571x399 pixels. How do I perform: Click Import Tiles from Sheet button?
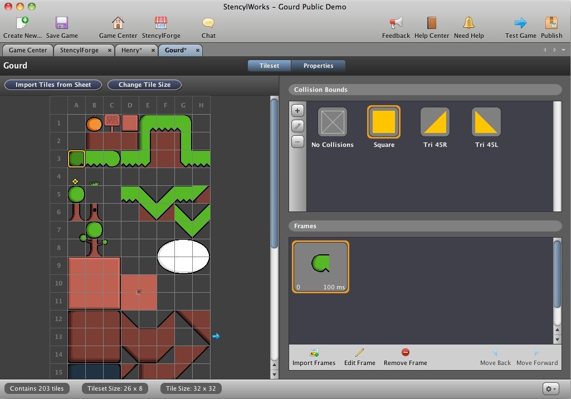click(x=53, y=85)
